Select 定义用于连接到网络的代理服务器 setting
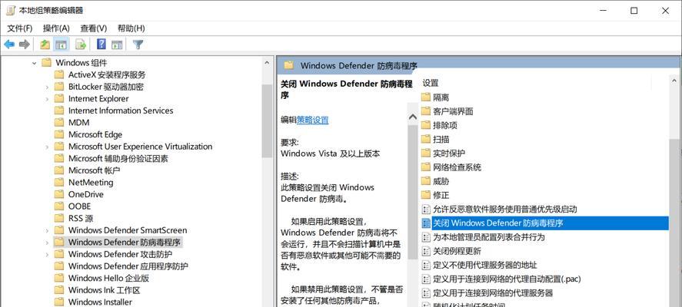The image size is (682, 307). [x=493, y=292]
